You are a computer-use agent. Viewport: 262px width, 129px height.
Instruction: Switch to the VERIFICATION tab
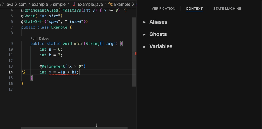[x=163, y=9]
